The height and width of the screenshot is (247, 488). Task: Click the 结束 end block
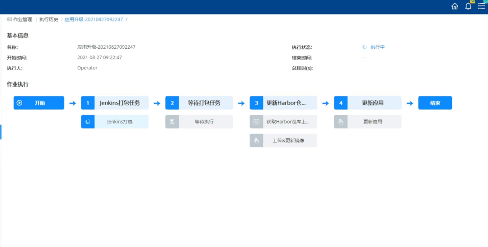coord(435,103)
